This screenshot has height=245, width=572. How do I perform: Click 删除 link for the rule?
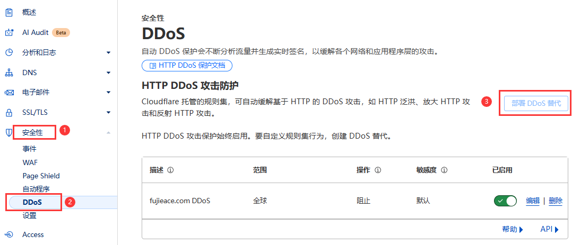click(x=555, y=201)
